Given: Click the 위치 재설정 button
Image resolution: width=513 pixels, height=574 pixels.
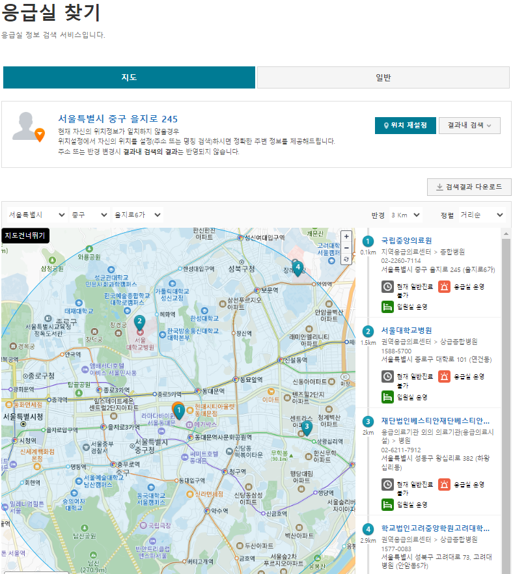Looking at the screenshot, I should click(406, 126).
